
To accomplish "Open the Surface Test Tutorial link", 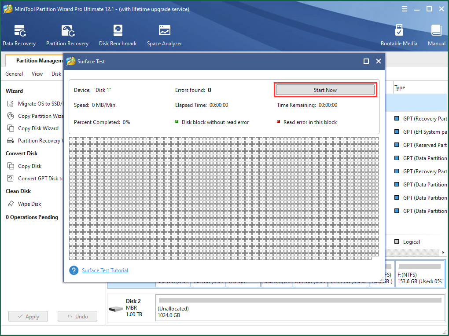I will 105,270.
